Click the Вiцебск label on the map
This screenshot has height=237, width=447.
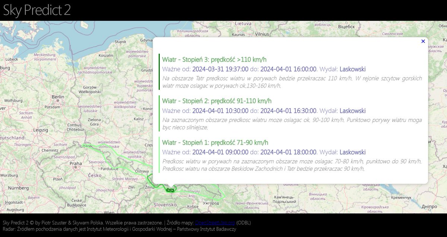pos(346,27)
